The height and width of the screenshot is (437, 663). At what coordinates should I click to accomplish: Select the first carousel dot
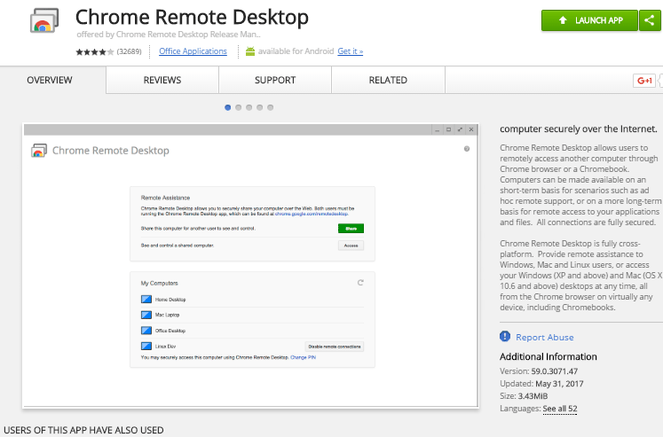pyautogui.click(x=228, y=107)
